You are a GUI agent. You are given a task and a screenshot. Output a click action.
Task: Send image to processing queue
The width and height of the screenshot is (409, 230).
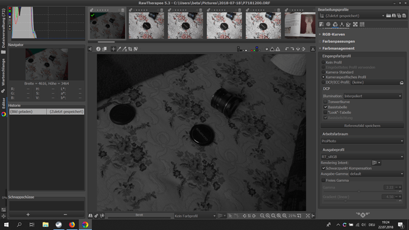[96, 216]
